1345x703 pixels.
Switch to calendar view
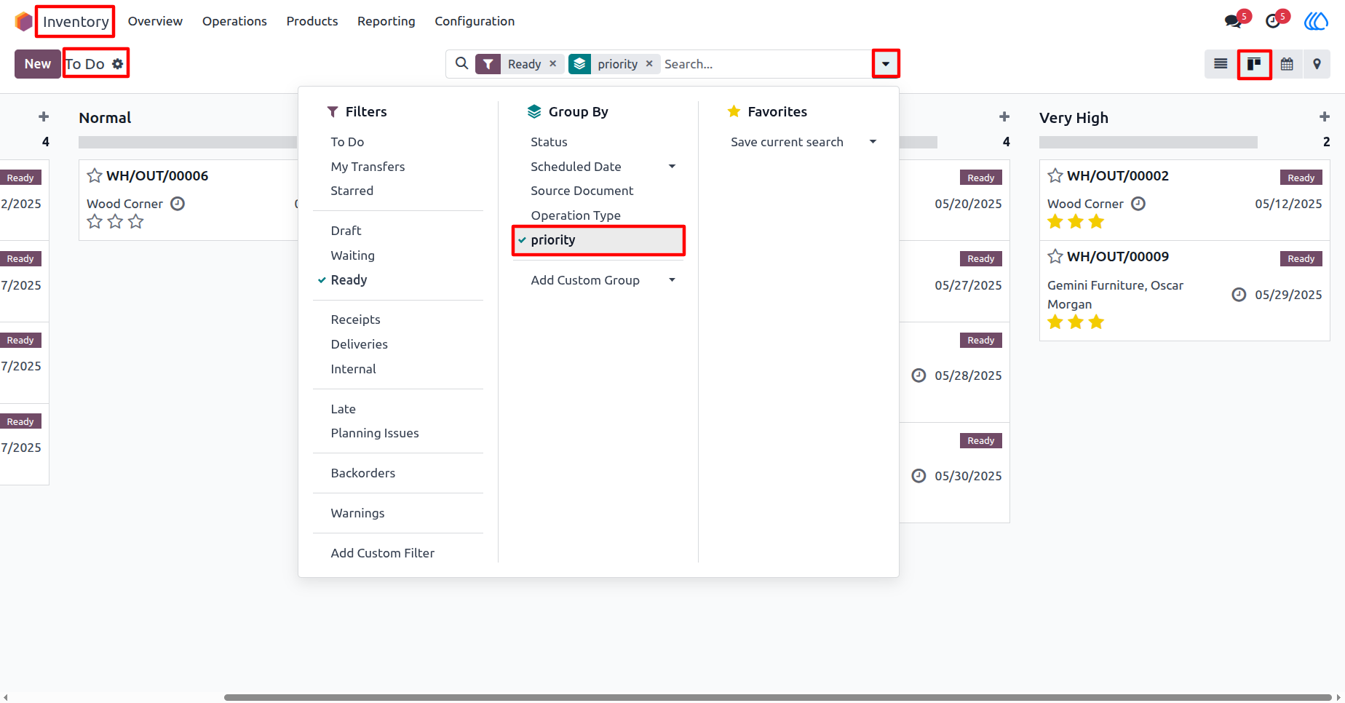tap(1287, 64)
